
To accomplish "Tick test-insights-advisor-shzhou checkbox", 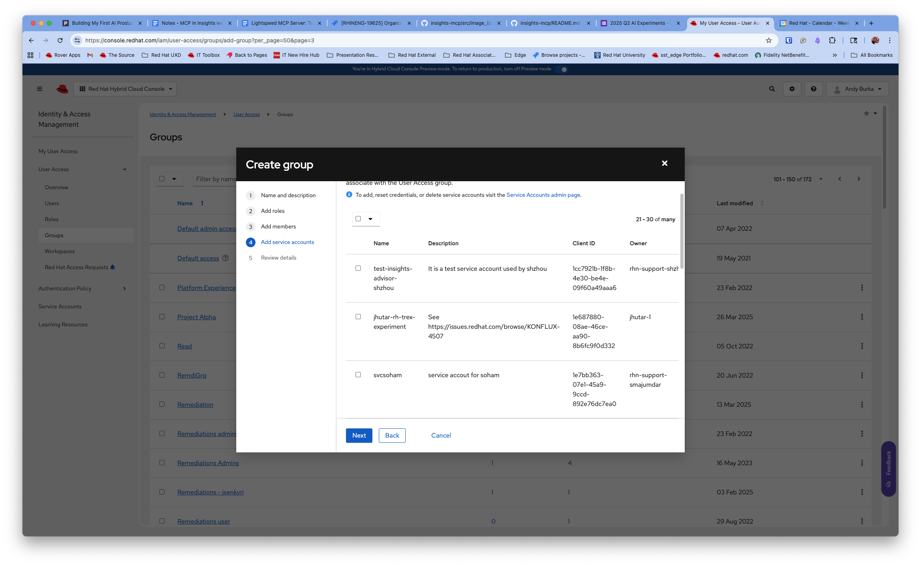I will click(x=358, y=268).
